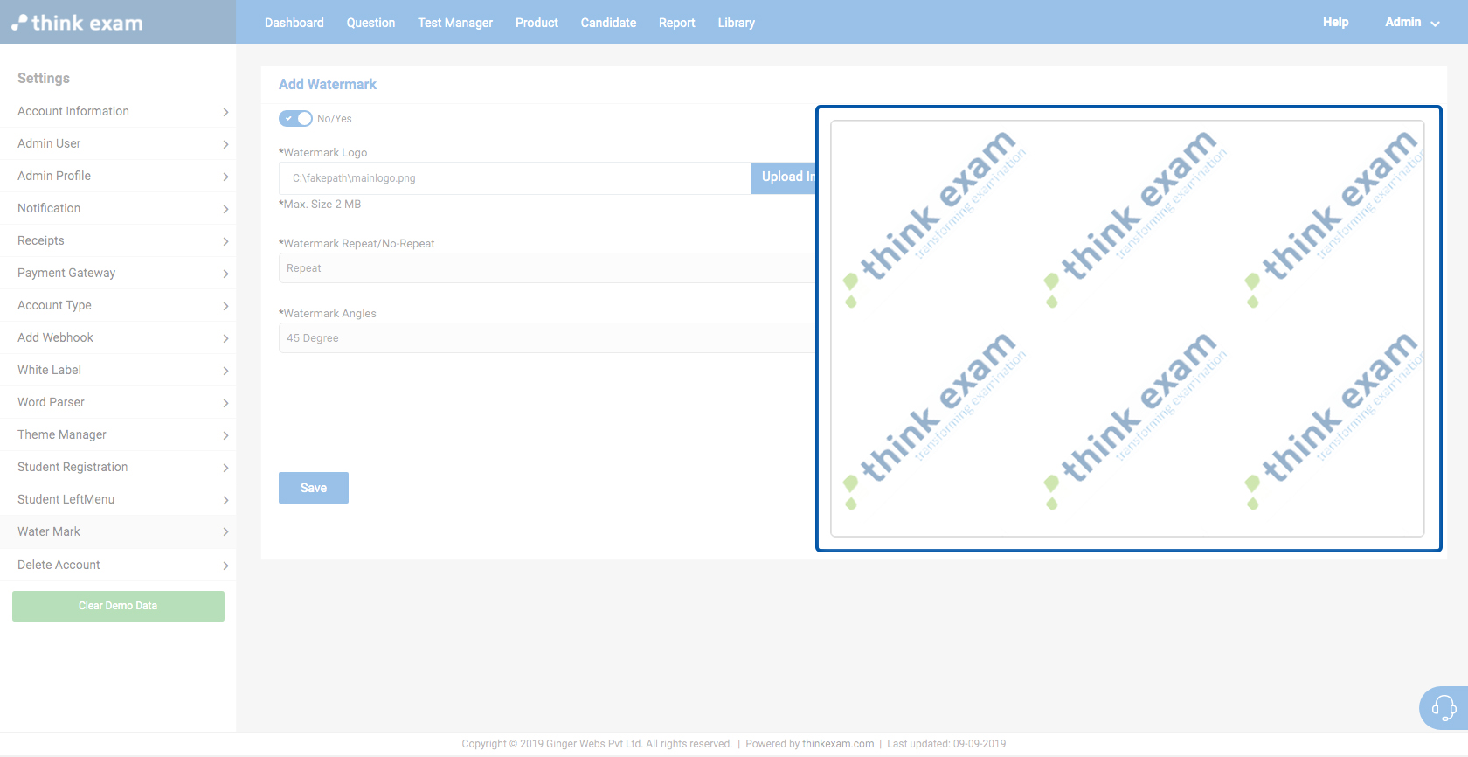The image size is (1468, 757).
Task: Expand Water Mark chevron
Action: coord(225,531)
